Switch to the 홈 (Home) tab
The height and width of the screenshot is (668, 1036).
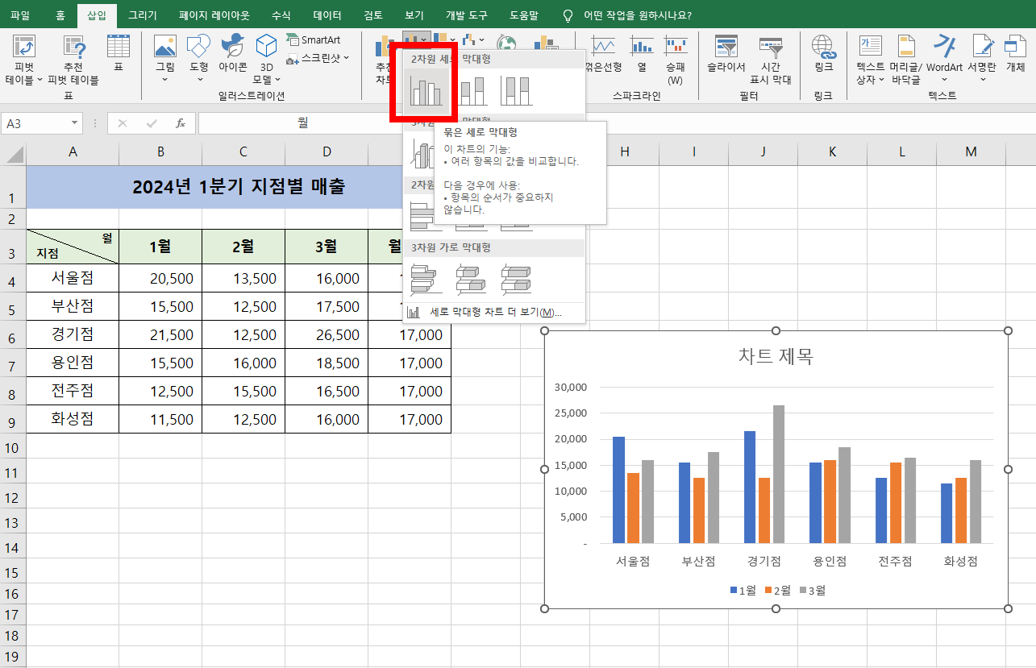coord(60,15)
